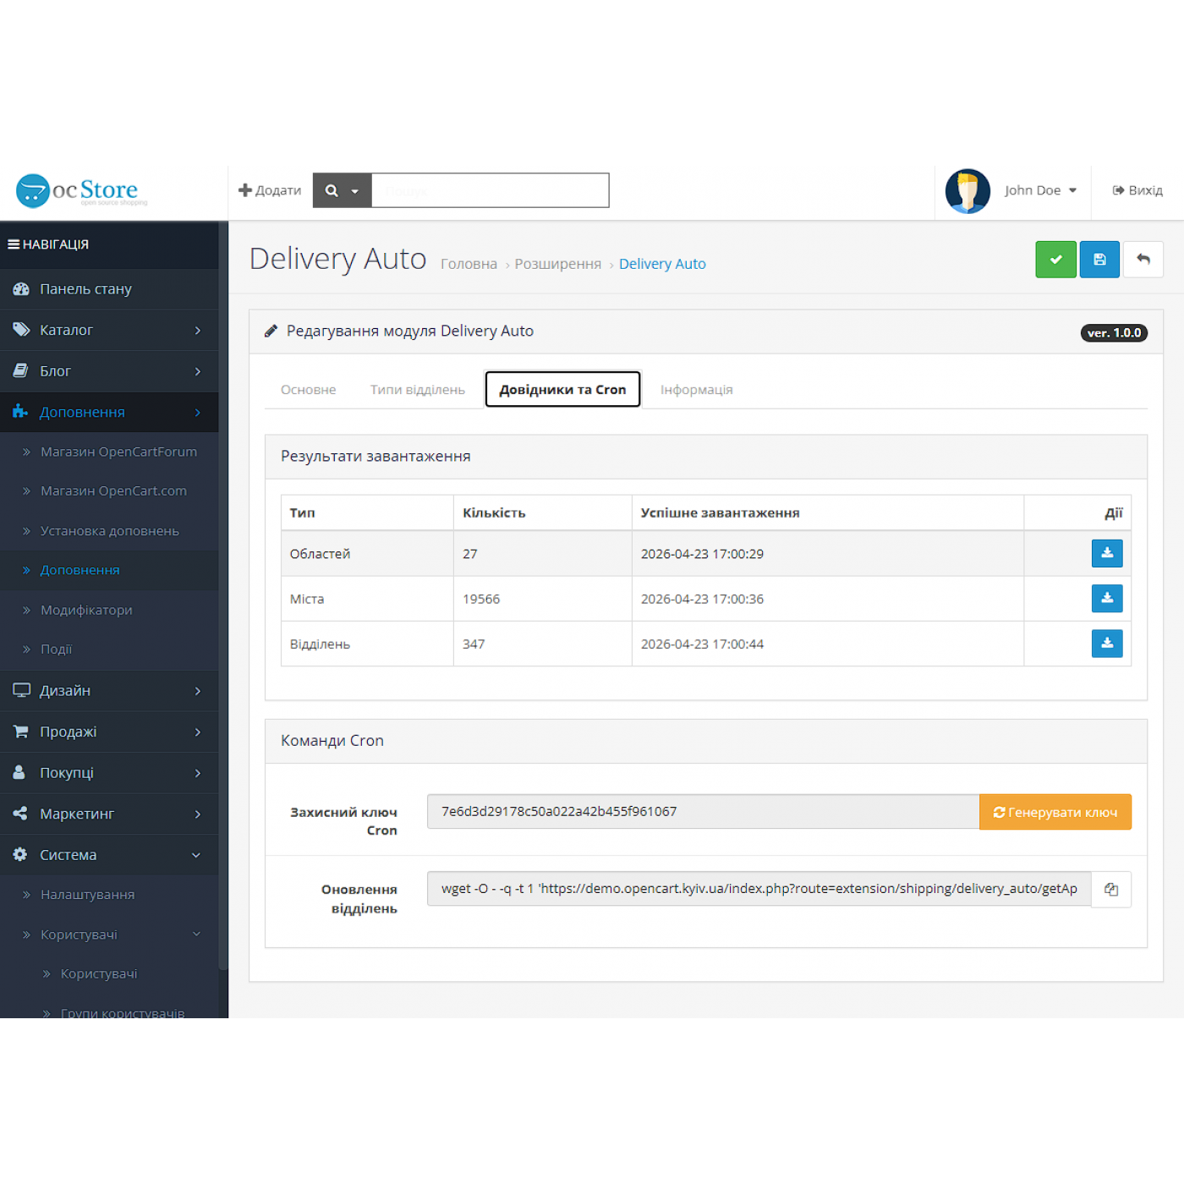Click the blue floppy disk save icon
1184x1184 pixels.
(x=1099, y=260)
